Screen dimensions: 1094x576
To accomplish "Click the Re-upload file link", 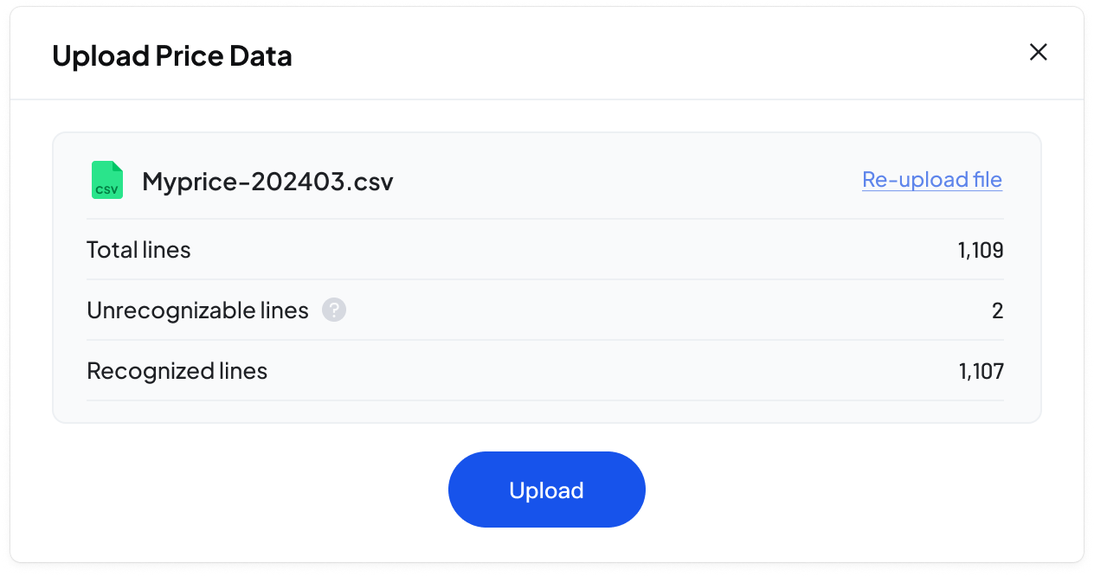I will pos(932,180).
